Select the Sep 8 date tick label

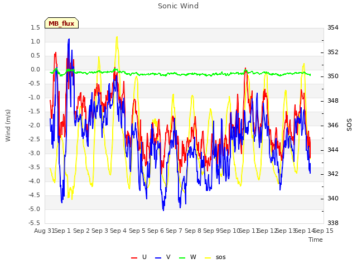(x=193, y=231)
